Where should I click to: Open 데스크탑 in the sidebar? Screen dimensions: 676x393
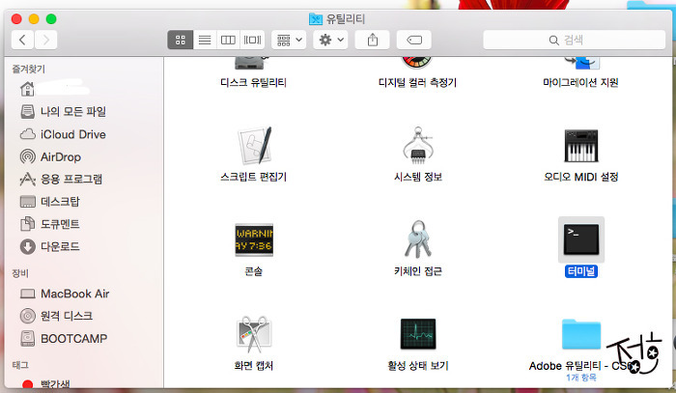[50, 202]
